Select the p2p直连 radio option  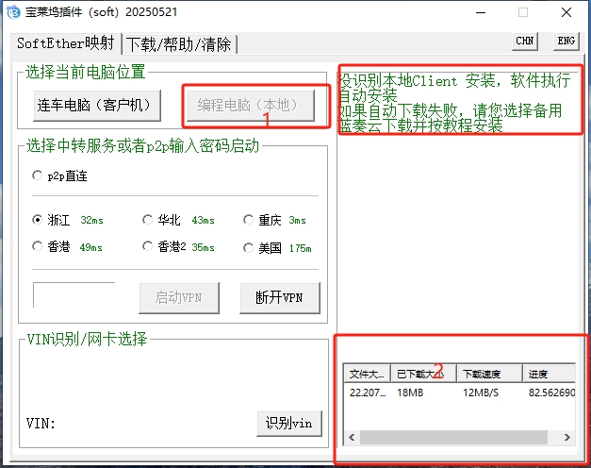pos(38,175)
